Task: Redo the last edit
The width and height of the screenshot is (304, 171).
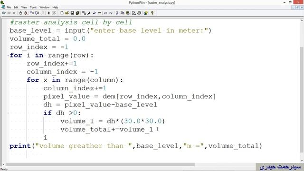Action: (111, 13)
